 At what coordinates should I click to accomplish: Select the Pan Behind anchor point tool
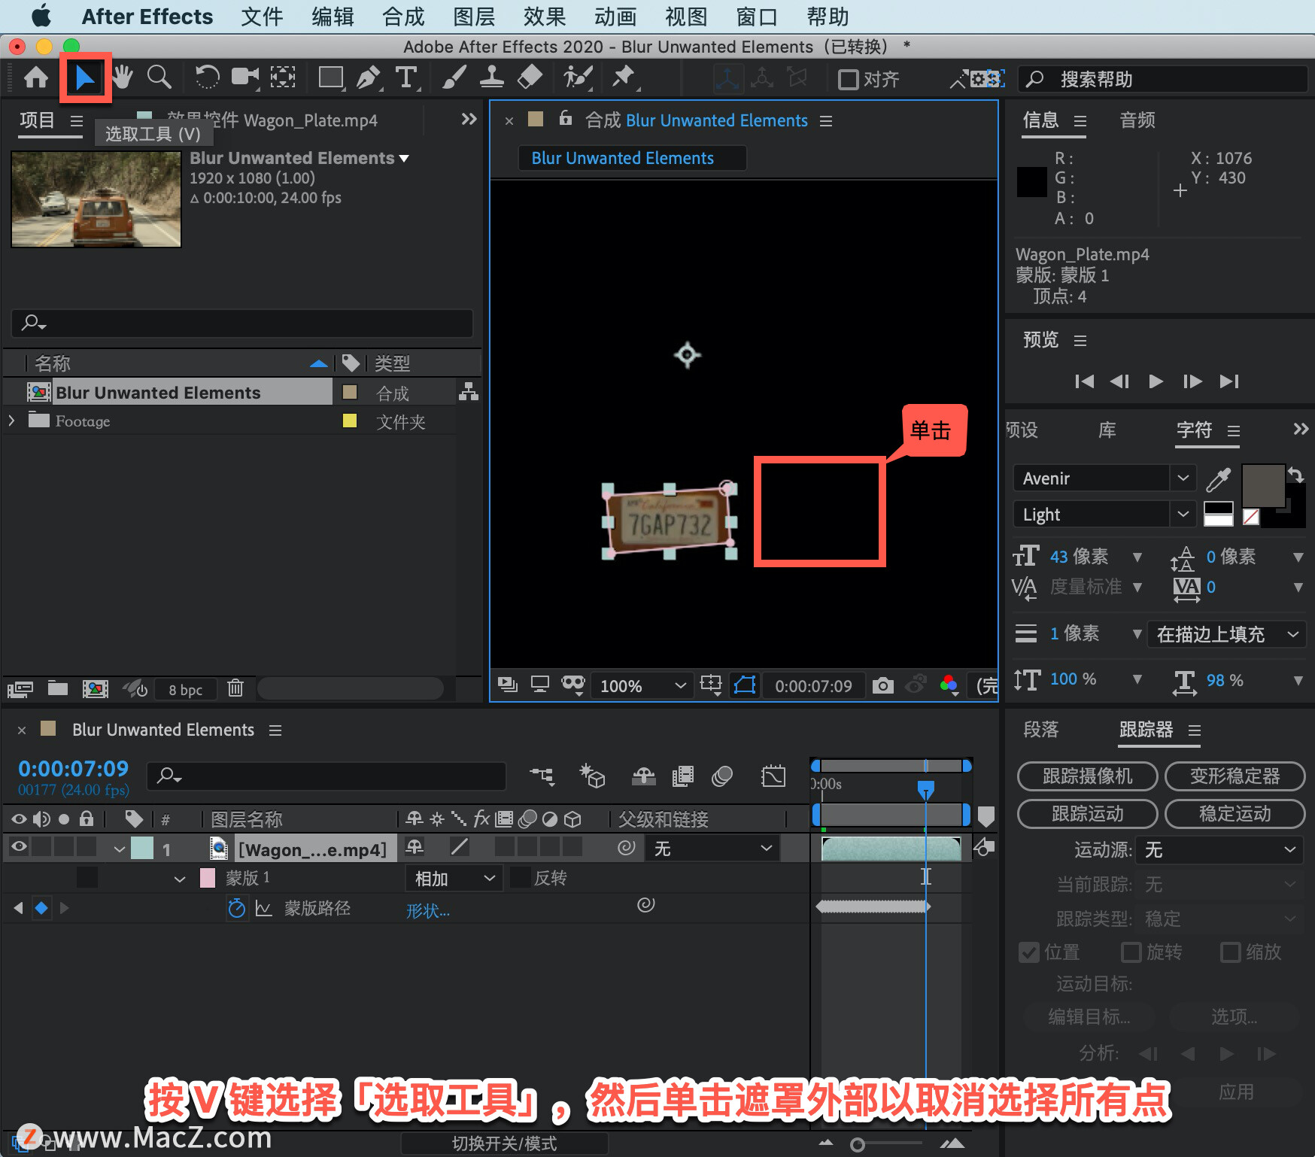[x=283, y=77]
